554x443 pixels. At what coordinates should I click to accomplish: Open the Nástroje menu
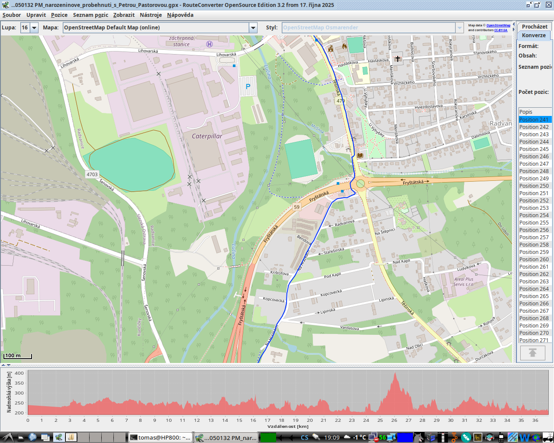151,15
